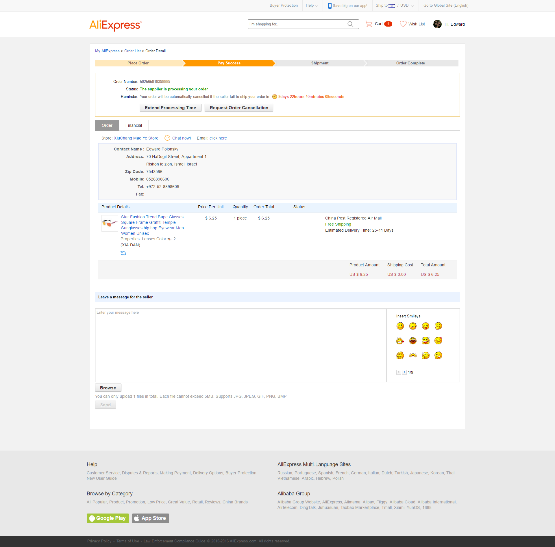Open Privacy Policy footer link

pos(99,541)
